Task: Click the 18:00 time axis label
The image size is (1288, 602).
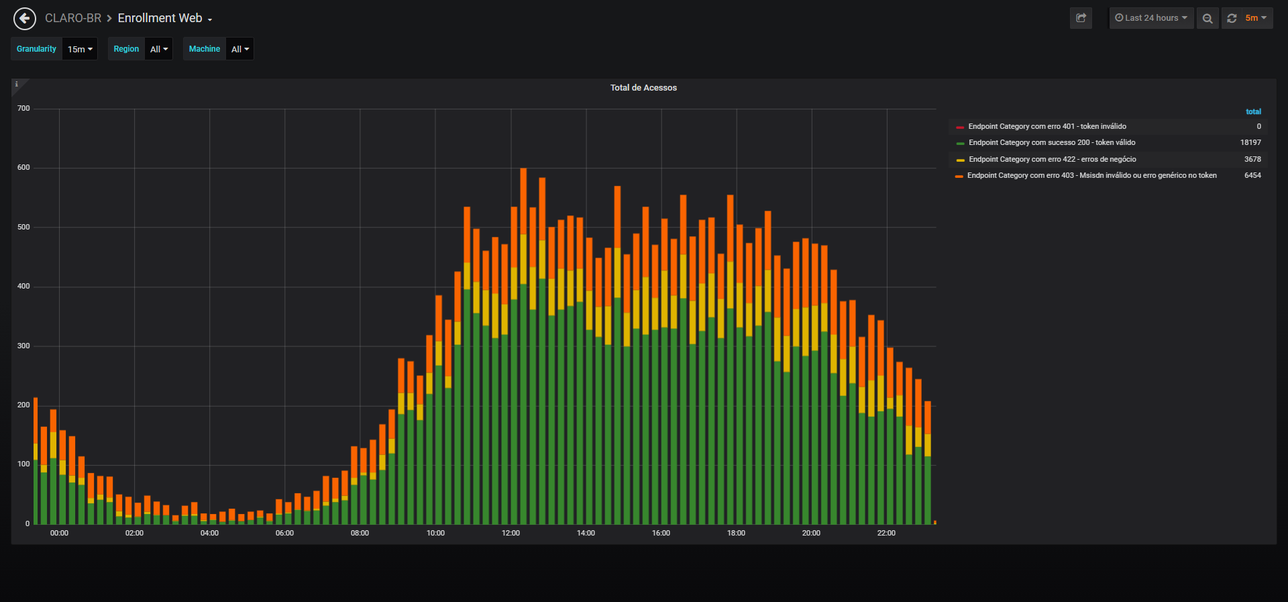Action: coord(736,533)
